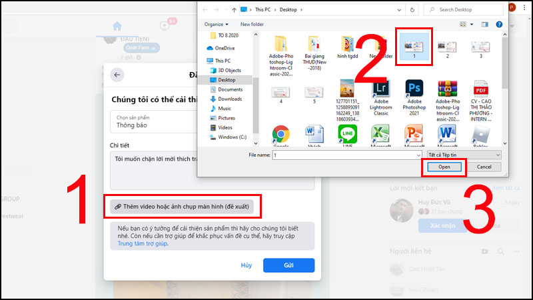
Task: Click New folder in dialog toolbar
Action: tap(252, 24)
